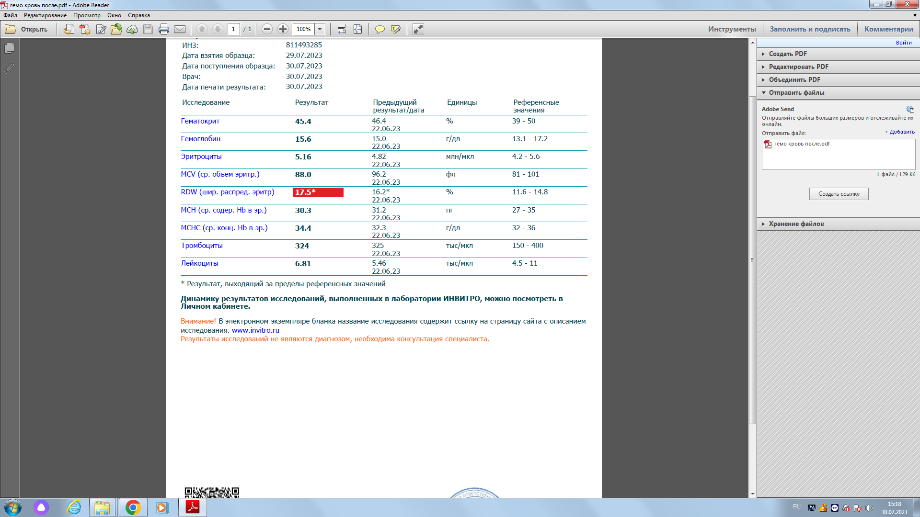Click the + Добавить file link
Viewport: 920px width, 517px height.
pos(899,132)
